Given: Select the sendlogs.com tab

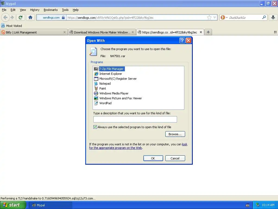Looking at the screenshot, I should [x=170, y=32].
